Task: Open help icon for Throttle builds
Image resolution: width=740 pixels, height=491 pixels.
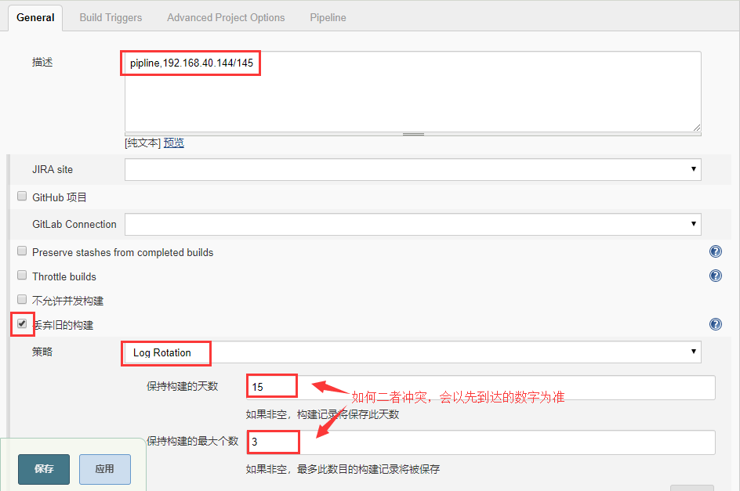Action: point(715,276)
